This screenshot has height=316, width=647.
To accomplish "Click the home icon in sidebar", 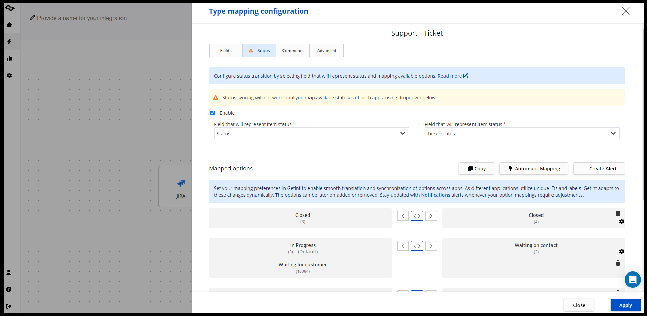I will tap(9, 25).
